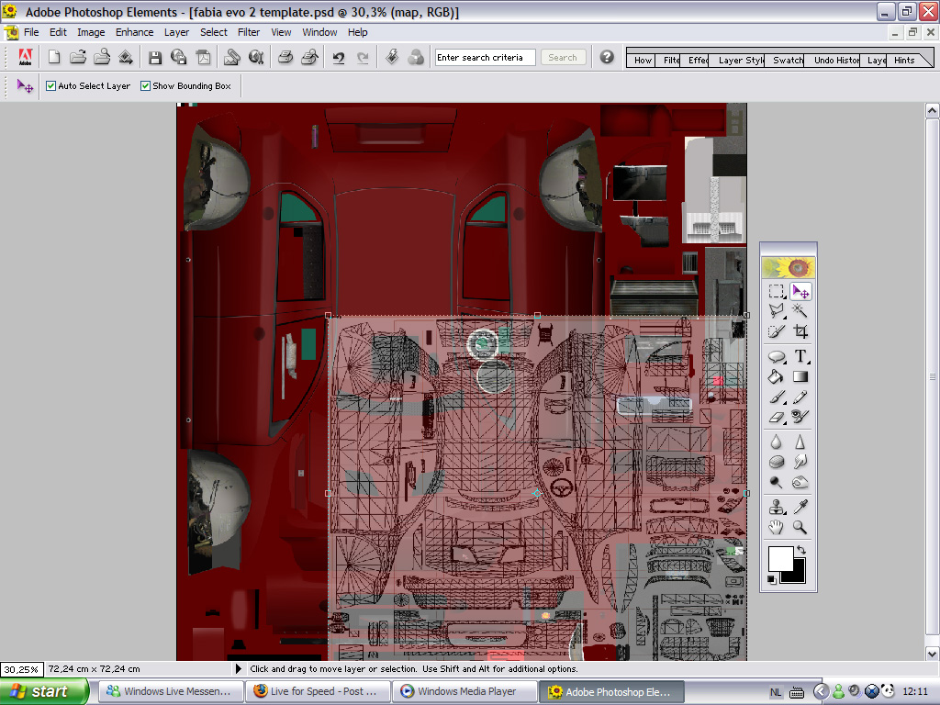The image size is (940, 705).
Task: Reset to default black and white colors
Action: 771,579
